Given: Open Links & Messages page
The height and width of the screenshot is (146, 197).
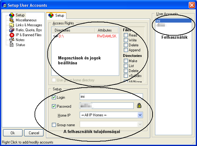Looking at the screenshot, I should click(x=29, y=25).
